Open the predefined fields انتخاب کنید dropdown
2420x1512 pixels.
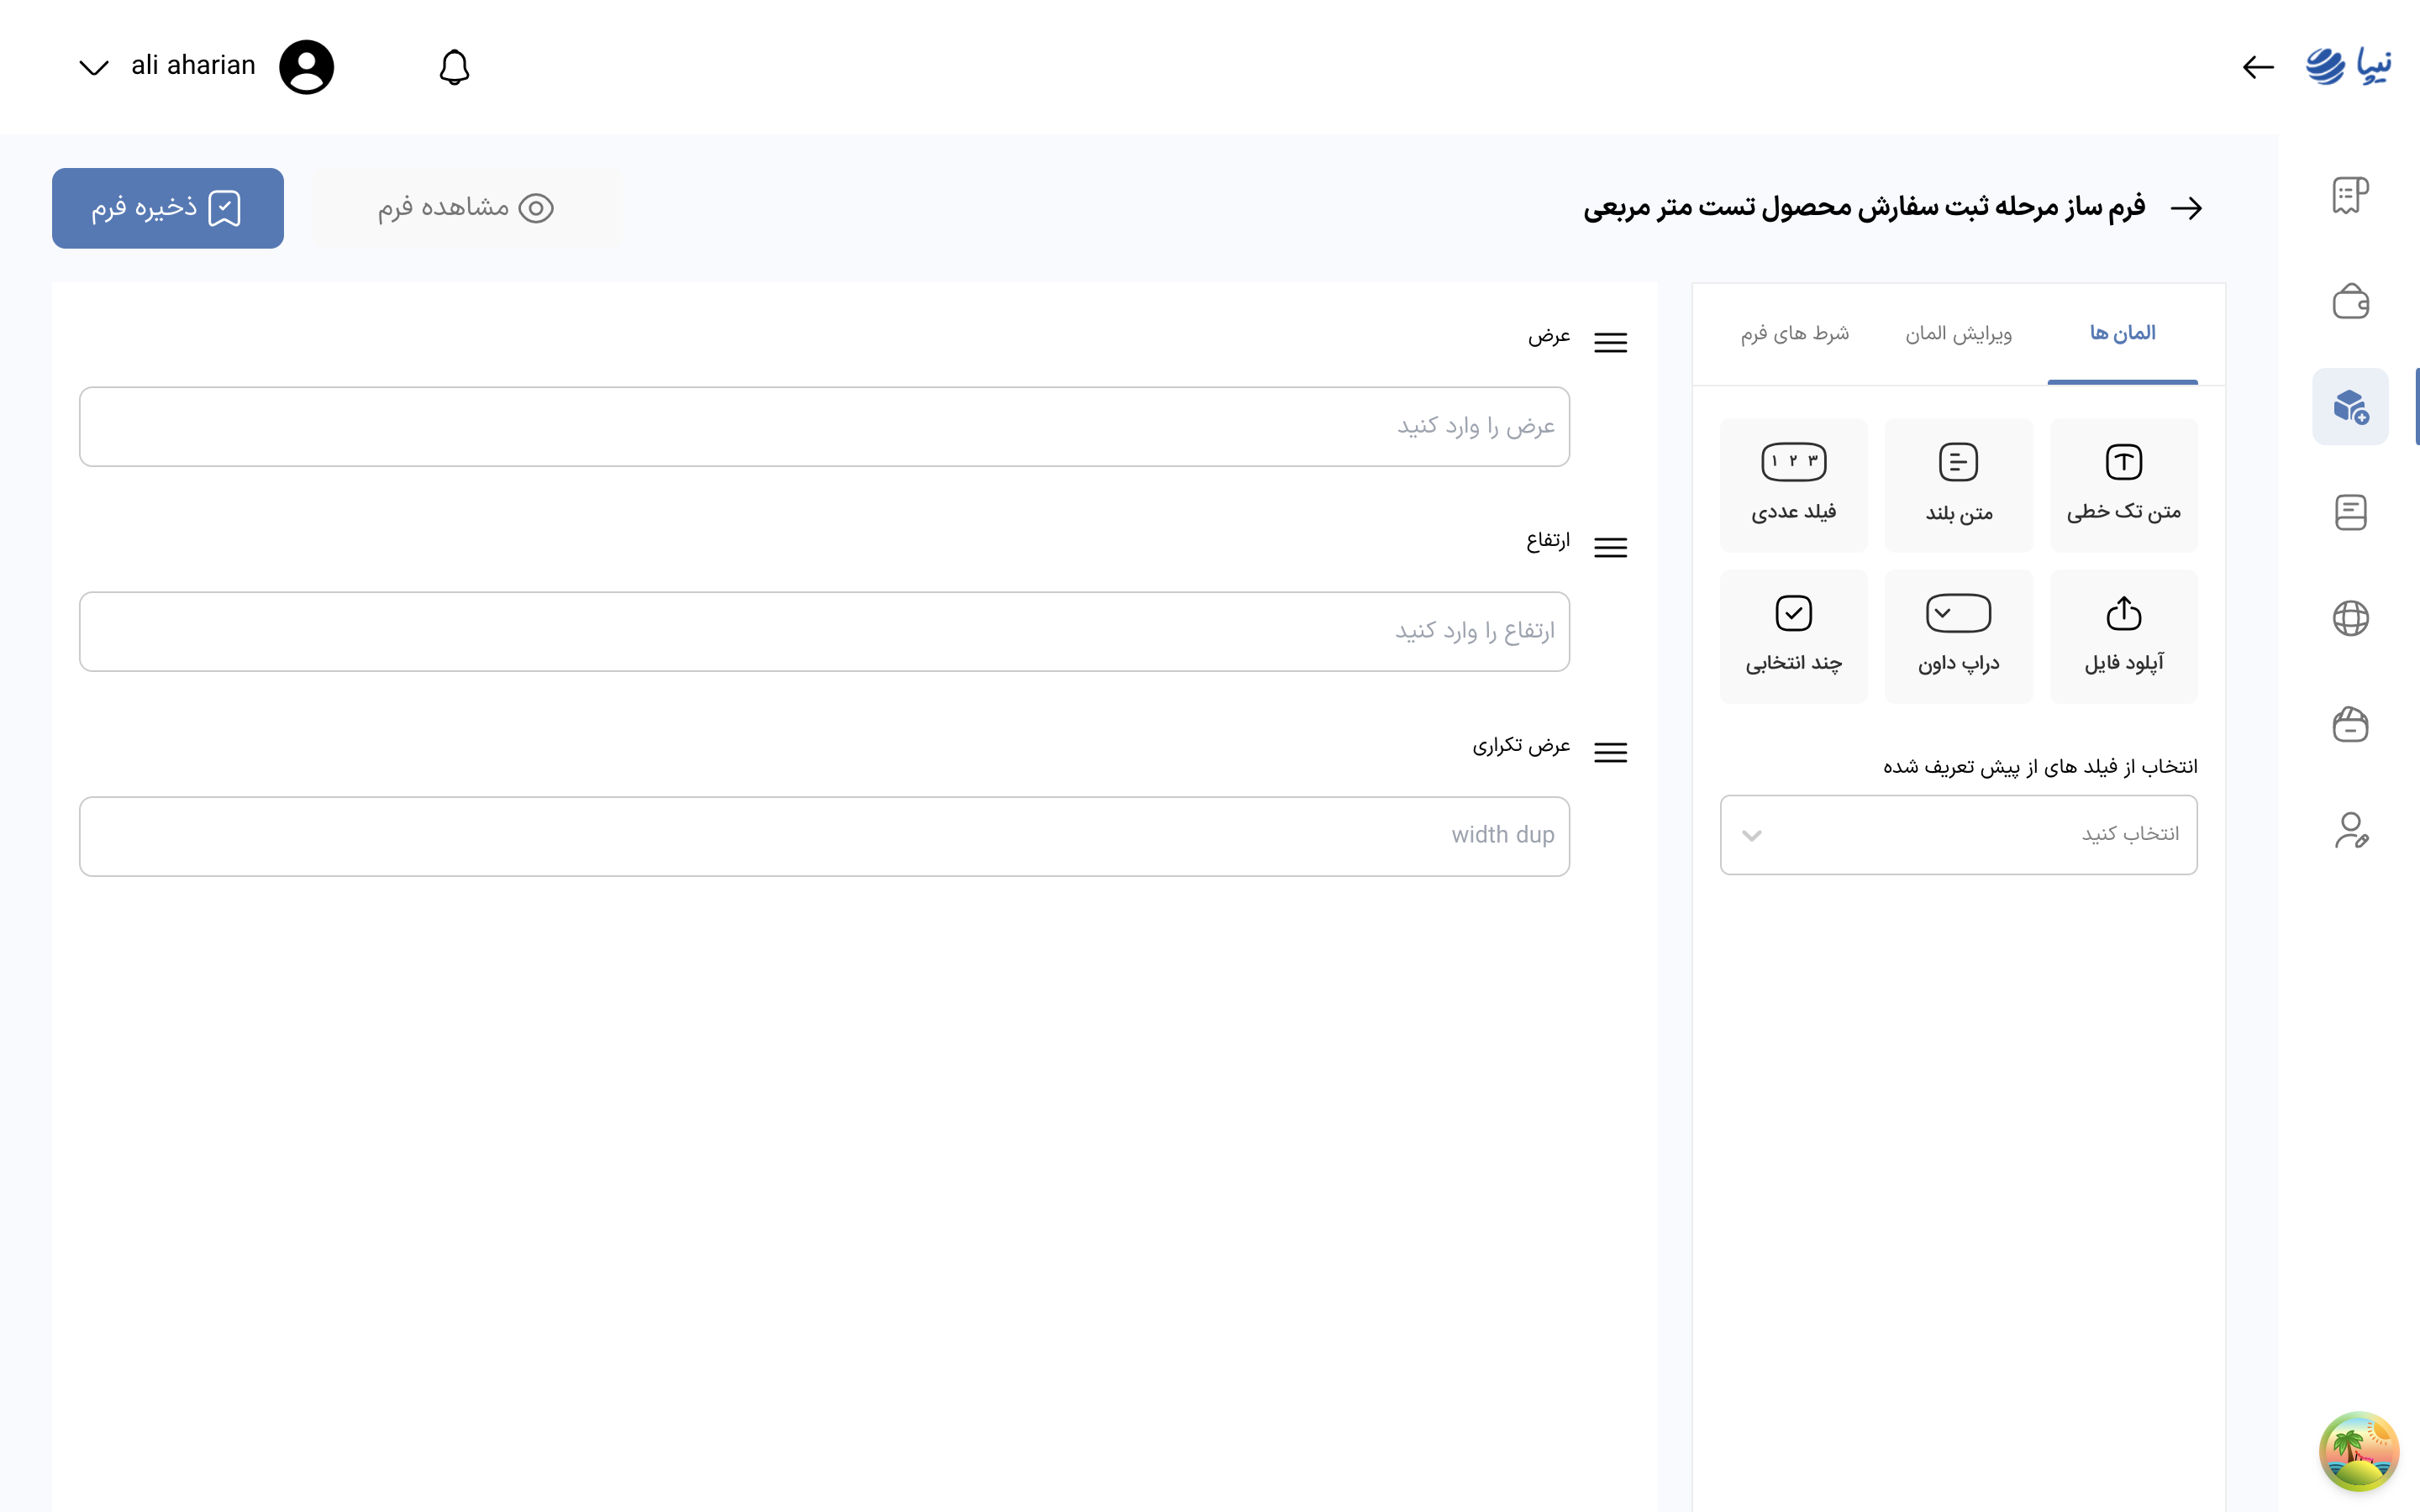pyautogui.click(x=1958, y=835)
